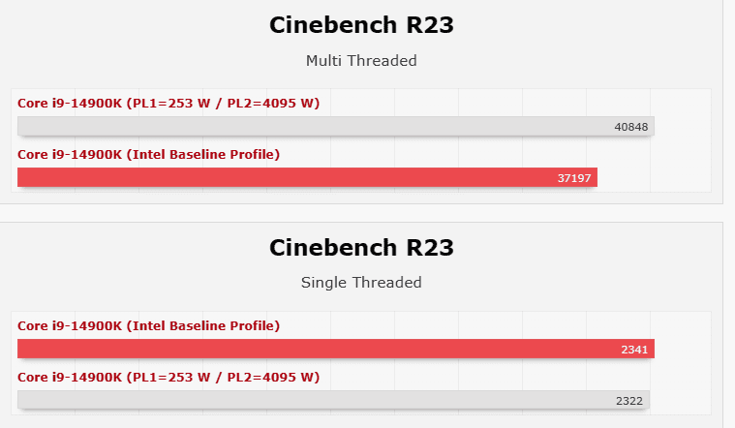This screenshot has height=428, width=735.
Task: Click the Single Threaded subtitle text
Action: 361,283
